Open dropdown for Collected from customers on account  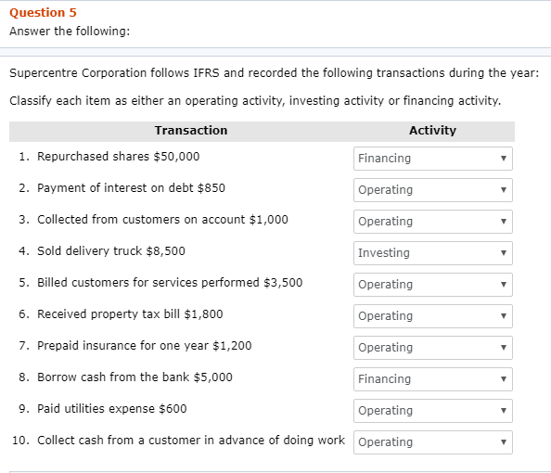pos(433,222)
